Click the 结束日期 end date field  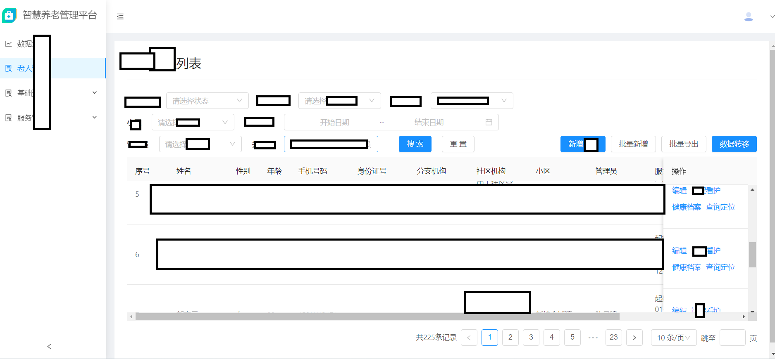[x=429, y=122]
